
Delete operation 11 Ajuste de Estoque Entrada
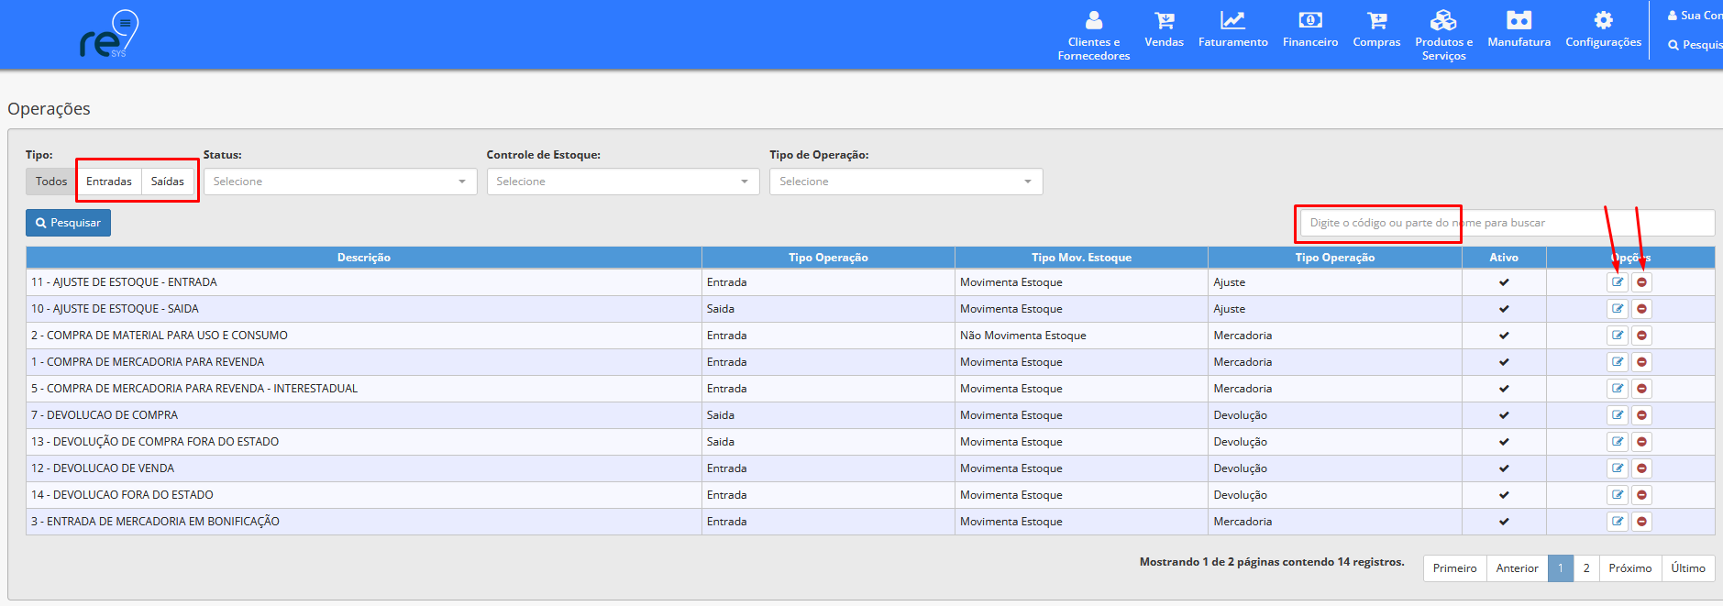pos(1641,282)
